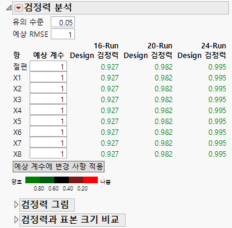Click the 예상 RMSE label

pyautogui.click(x=30, y=34)
